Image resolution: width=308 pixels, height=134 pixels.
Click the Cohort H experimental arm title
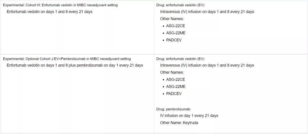click(60, 5)
